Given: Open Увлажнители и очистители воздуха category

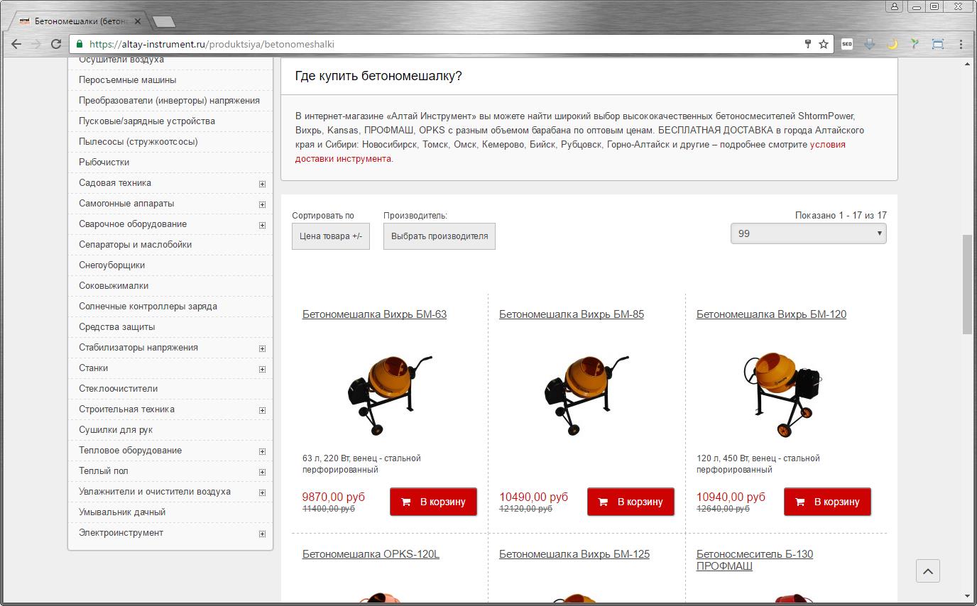Looking at the screenshot, I should (x=155, y=492).
